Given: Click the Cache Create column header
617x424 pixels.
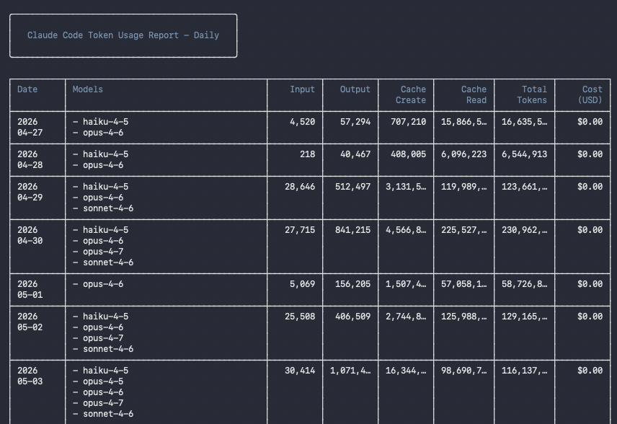Looking at the screenshot, I should click(411, 95).
